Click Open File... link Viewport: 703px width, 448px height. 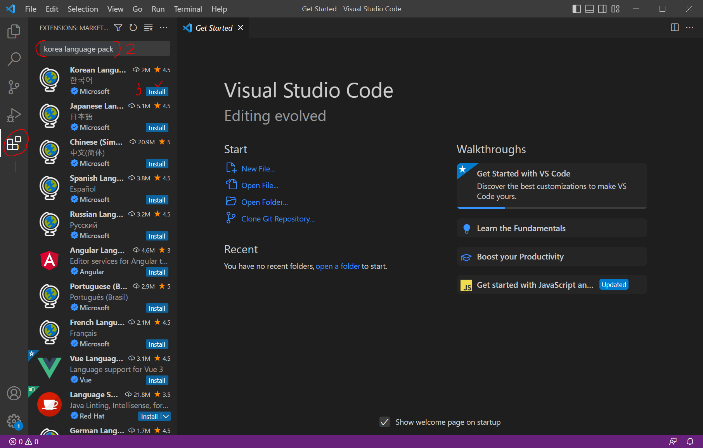260,185
